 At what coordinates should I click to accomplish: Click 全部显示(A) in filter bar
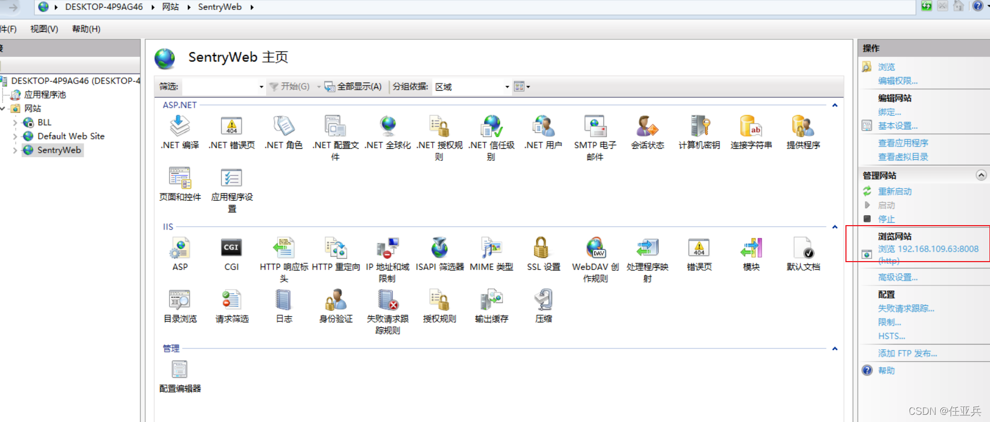[x=353, y=86]
